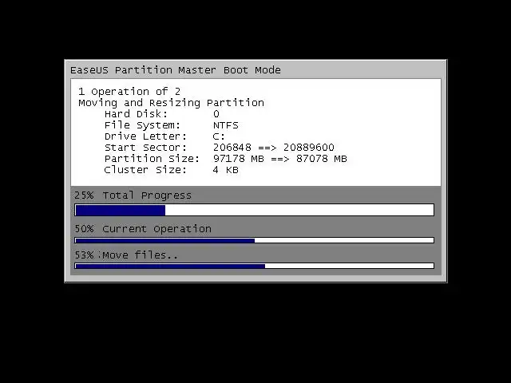
Task: Click the 'EaseUS Partition Master Boot Mode' title
Action: [x=176, y=70]
